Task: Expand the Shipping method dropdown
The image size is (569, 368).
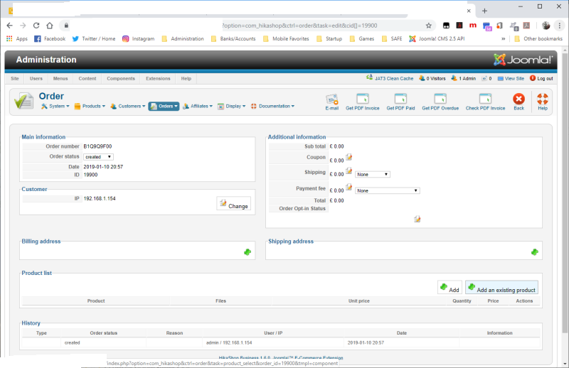Action: (x=373, y=173)
